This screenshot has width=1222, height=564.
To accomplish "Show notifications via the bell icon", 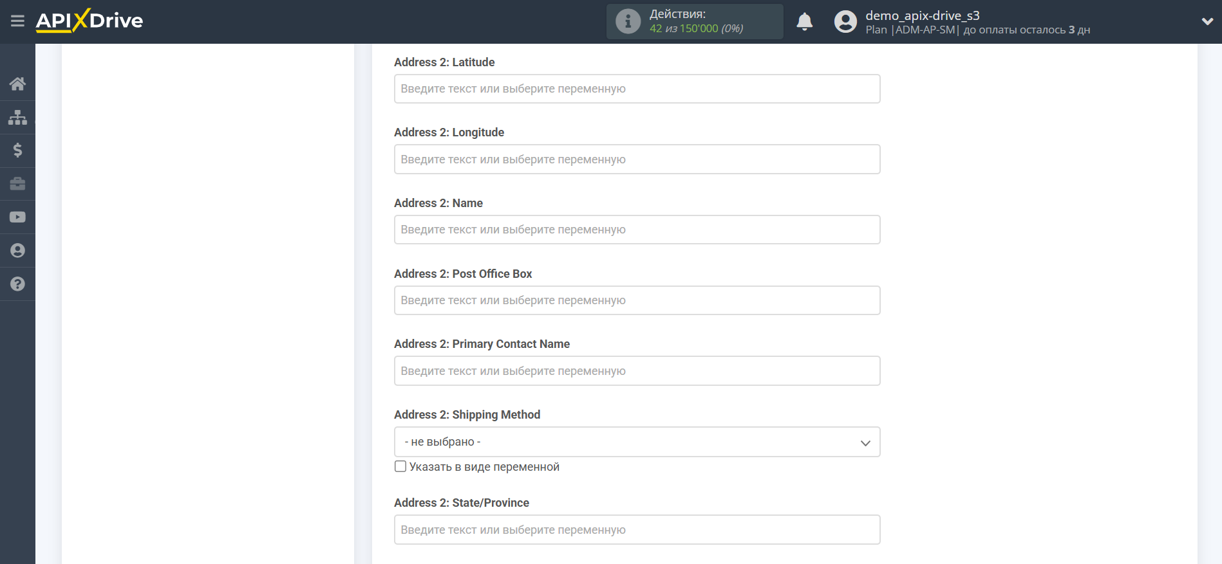I will tap(804, 22).
